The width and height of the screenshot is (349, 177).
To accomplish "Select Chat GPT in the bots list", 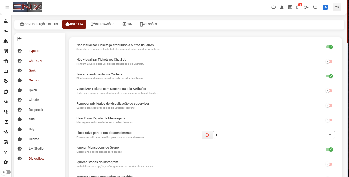I will pos(35,61).
